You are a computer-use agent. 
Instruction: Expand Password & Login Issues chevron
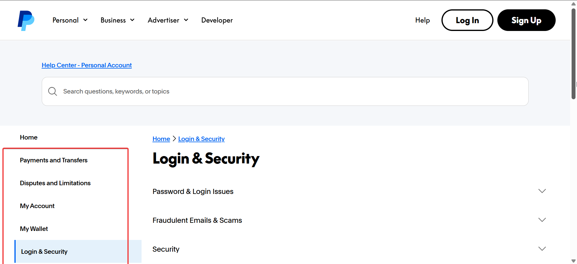tap(542, 191)
